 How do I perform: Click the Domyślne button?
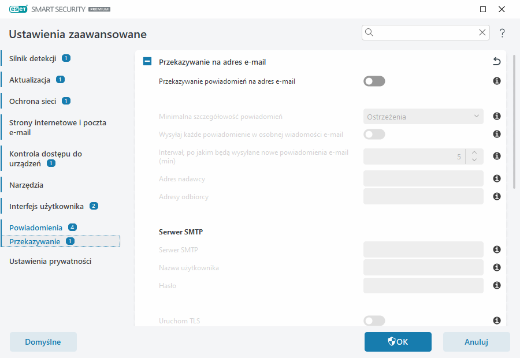point(43,342)
